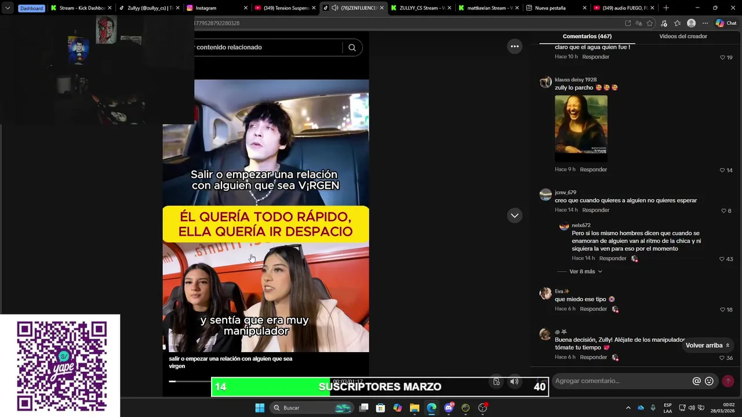This screenshot has height=417, width=742.
Task: Like klauss deisy 1928's comment
Action: pyautogui.click(x=722, y=170)
